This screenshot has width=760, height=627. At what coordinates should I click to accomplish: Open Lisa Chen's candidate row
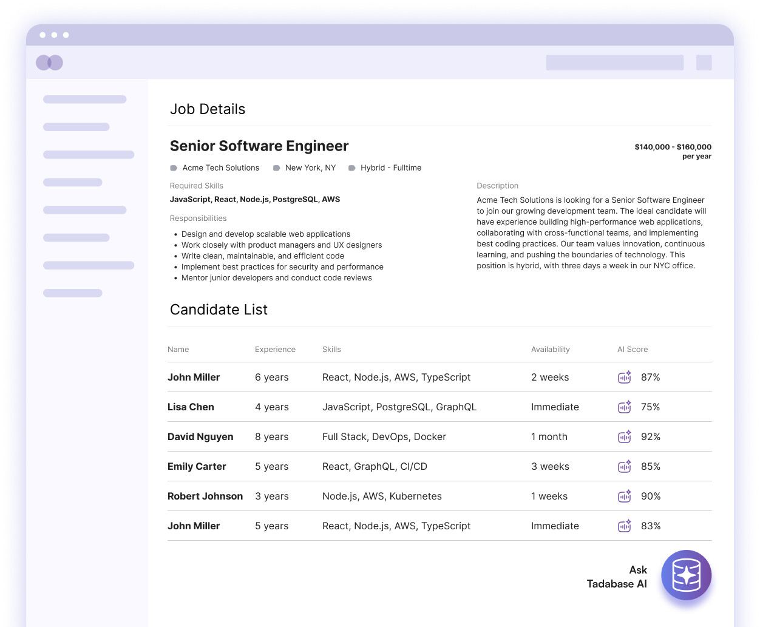pyautogui.click(x=439, y=407)
